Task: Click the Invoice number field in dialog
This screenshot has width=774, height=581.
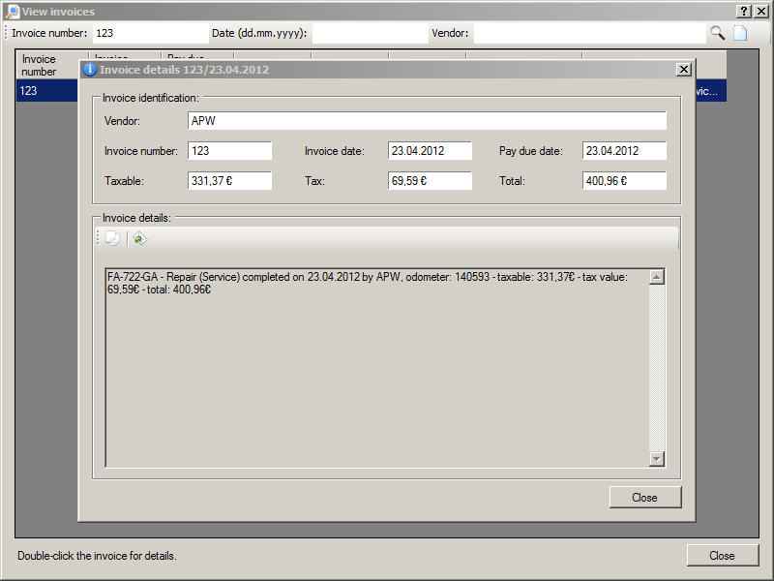Action: tap(229, 151)
